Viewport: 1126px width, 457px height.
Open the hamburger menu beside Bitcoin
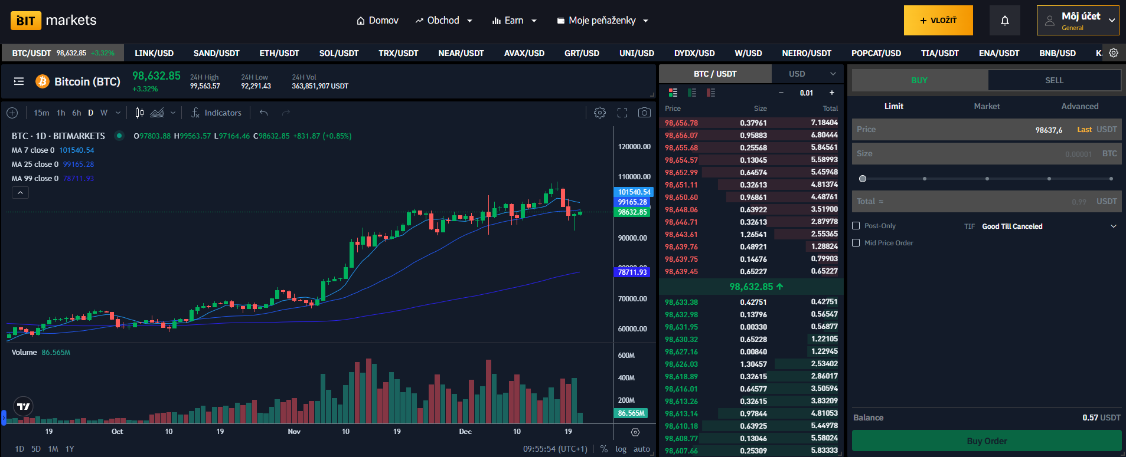(x=19, y=81)
